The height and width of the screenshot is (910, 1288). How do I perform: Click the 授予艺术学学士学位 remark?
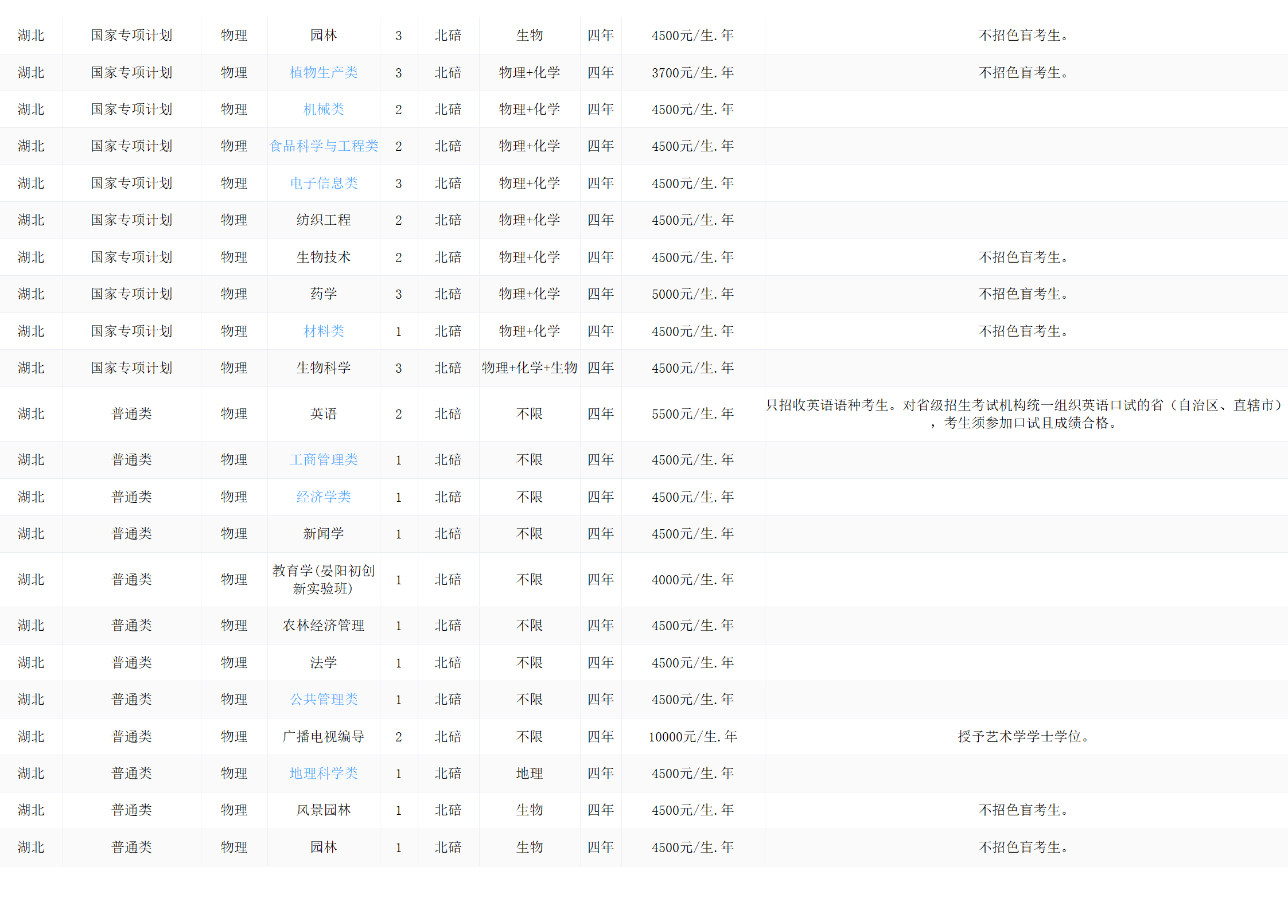point(1023,737)
